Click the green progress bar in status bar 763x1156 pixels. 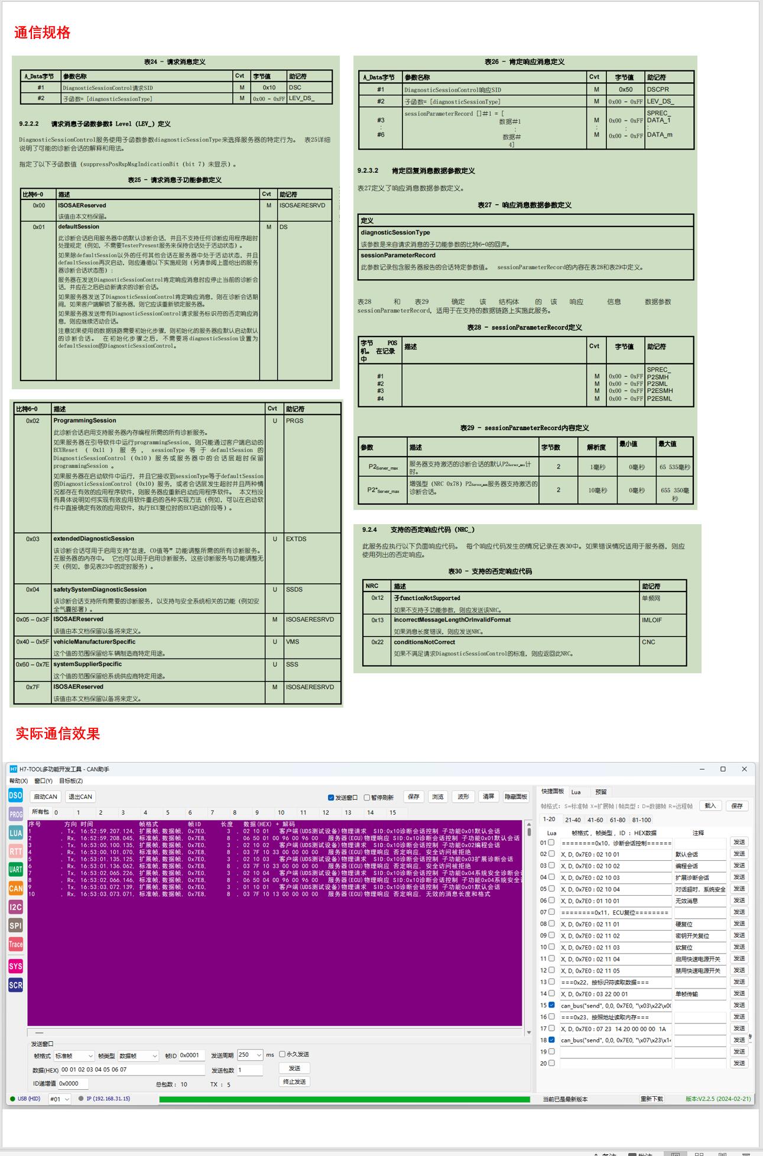coord(345,1099)
